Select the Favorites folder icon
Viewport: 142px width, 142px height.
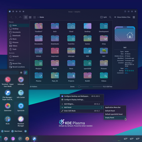click(71, 38)
